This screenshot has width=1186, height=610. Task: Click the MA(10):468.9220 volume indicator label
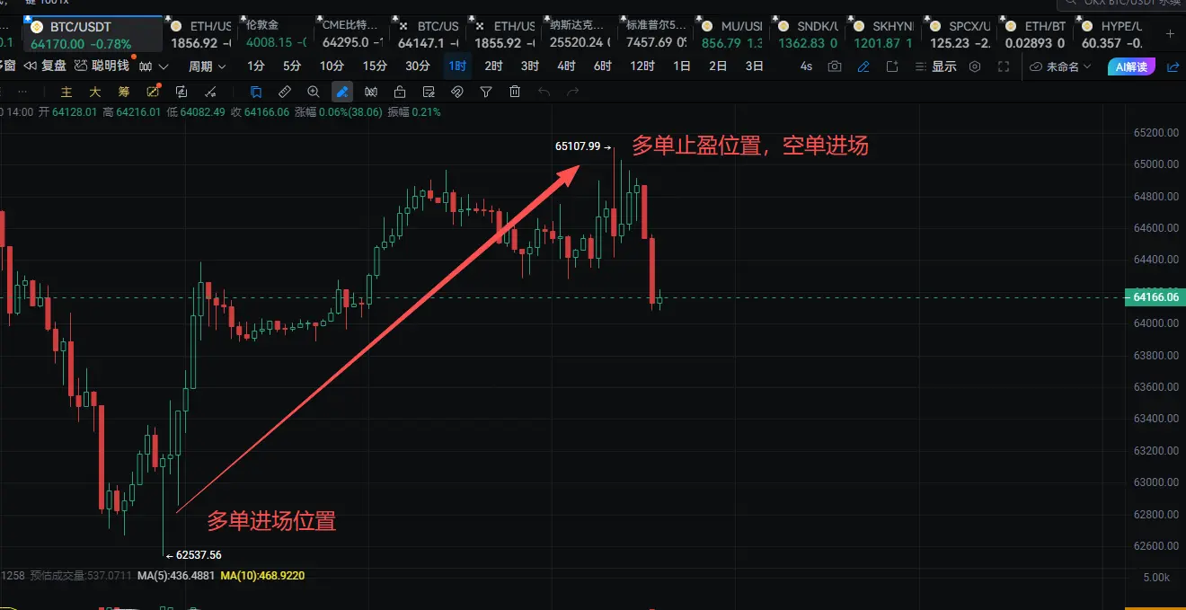(x=263, y=575)
